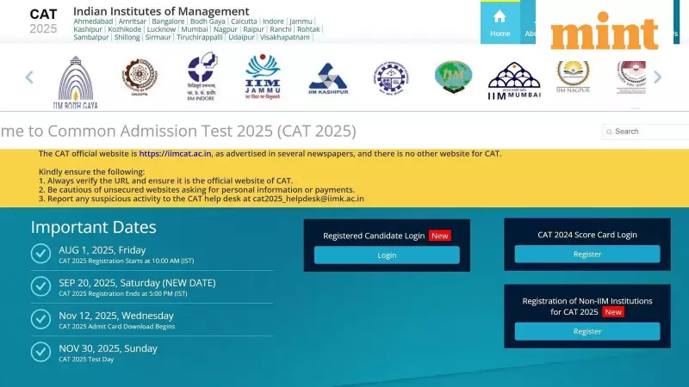Select the Ahmedabad institute link
Image resolution: width=689 pixels, height=387 pixels.
tap(93, 21)
